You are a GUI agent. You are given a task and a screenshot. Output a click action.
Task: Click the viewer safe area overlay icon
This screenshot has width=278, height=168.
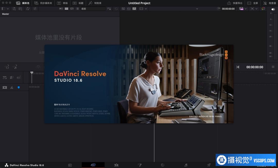pos(141,9)
